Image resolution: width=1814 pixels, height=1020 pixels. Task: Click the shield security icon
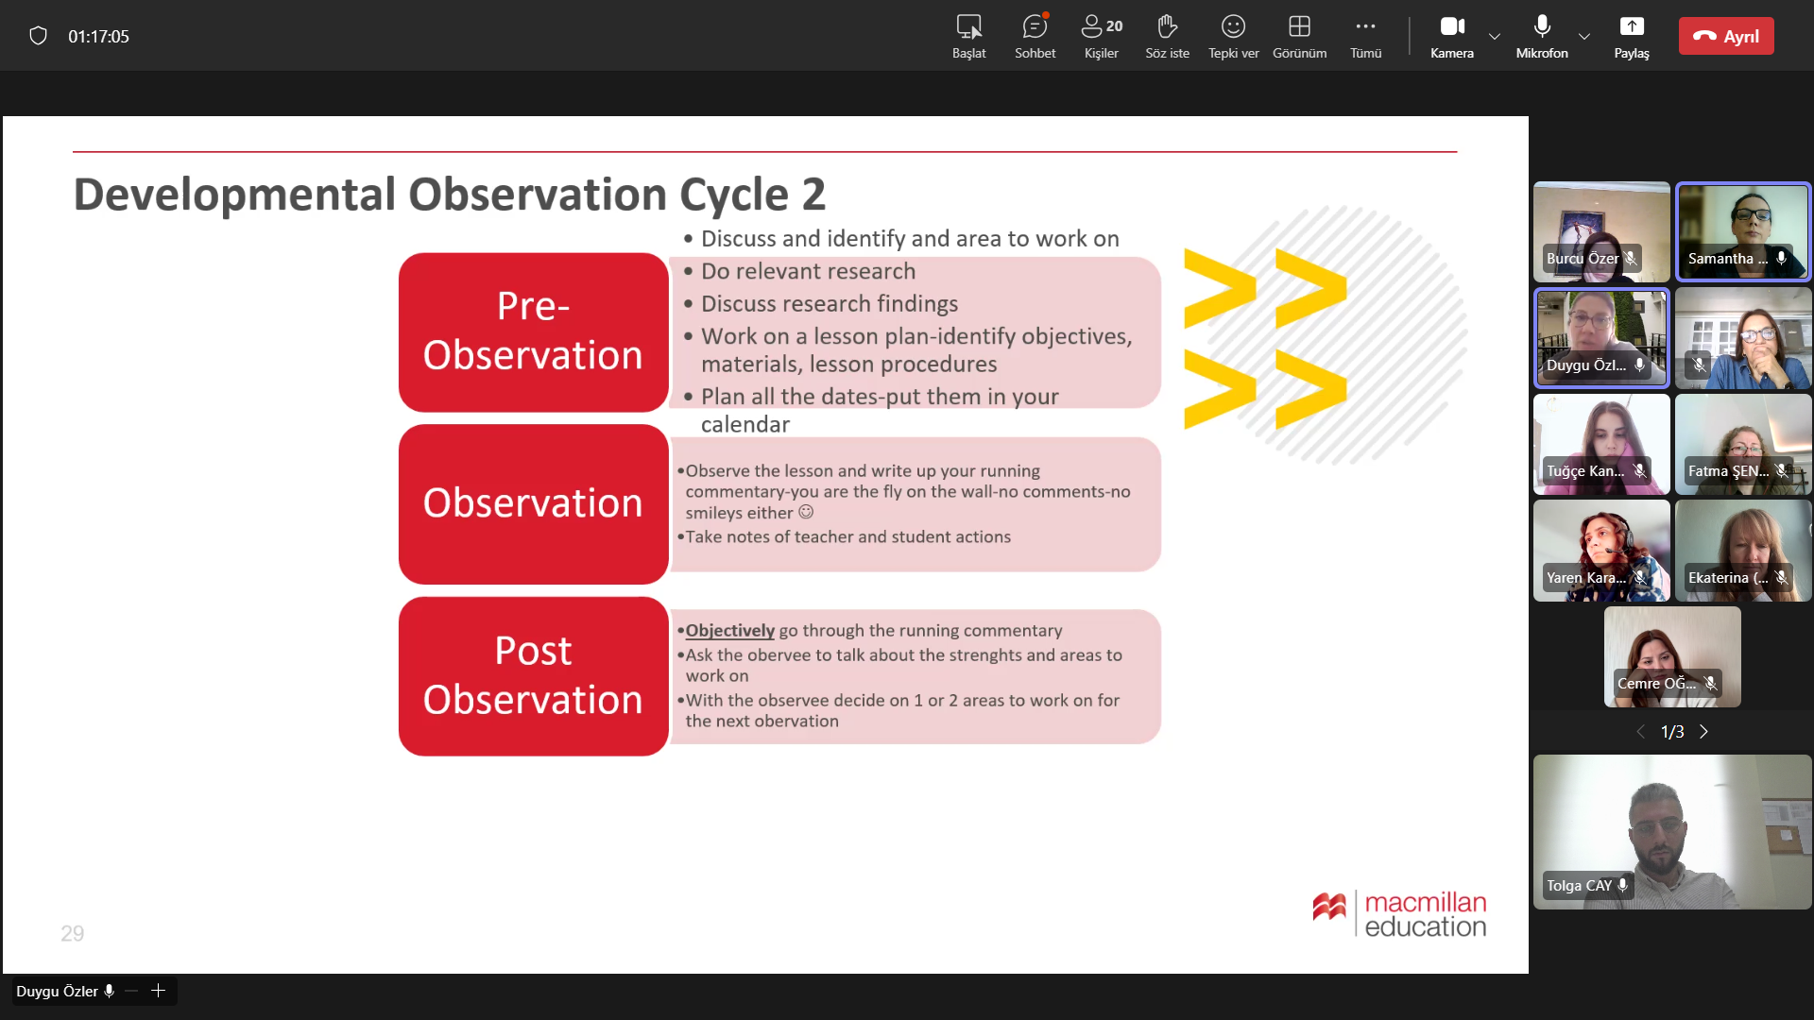(x=38, y=36)
